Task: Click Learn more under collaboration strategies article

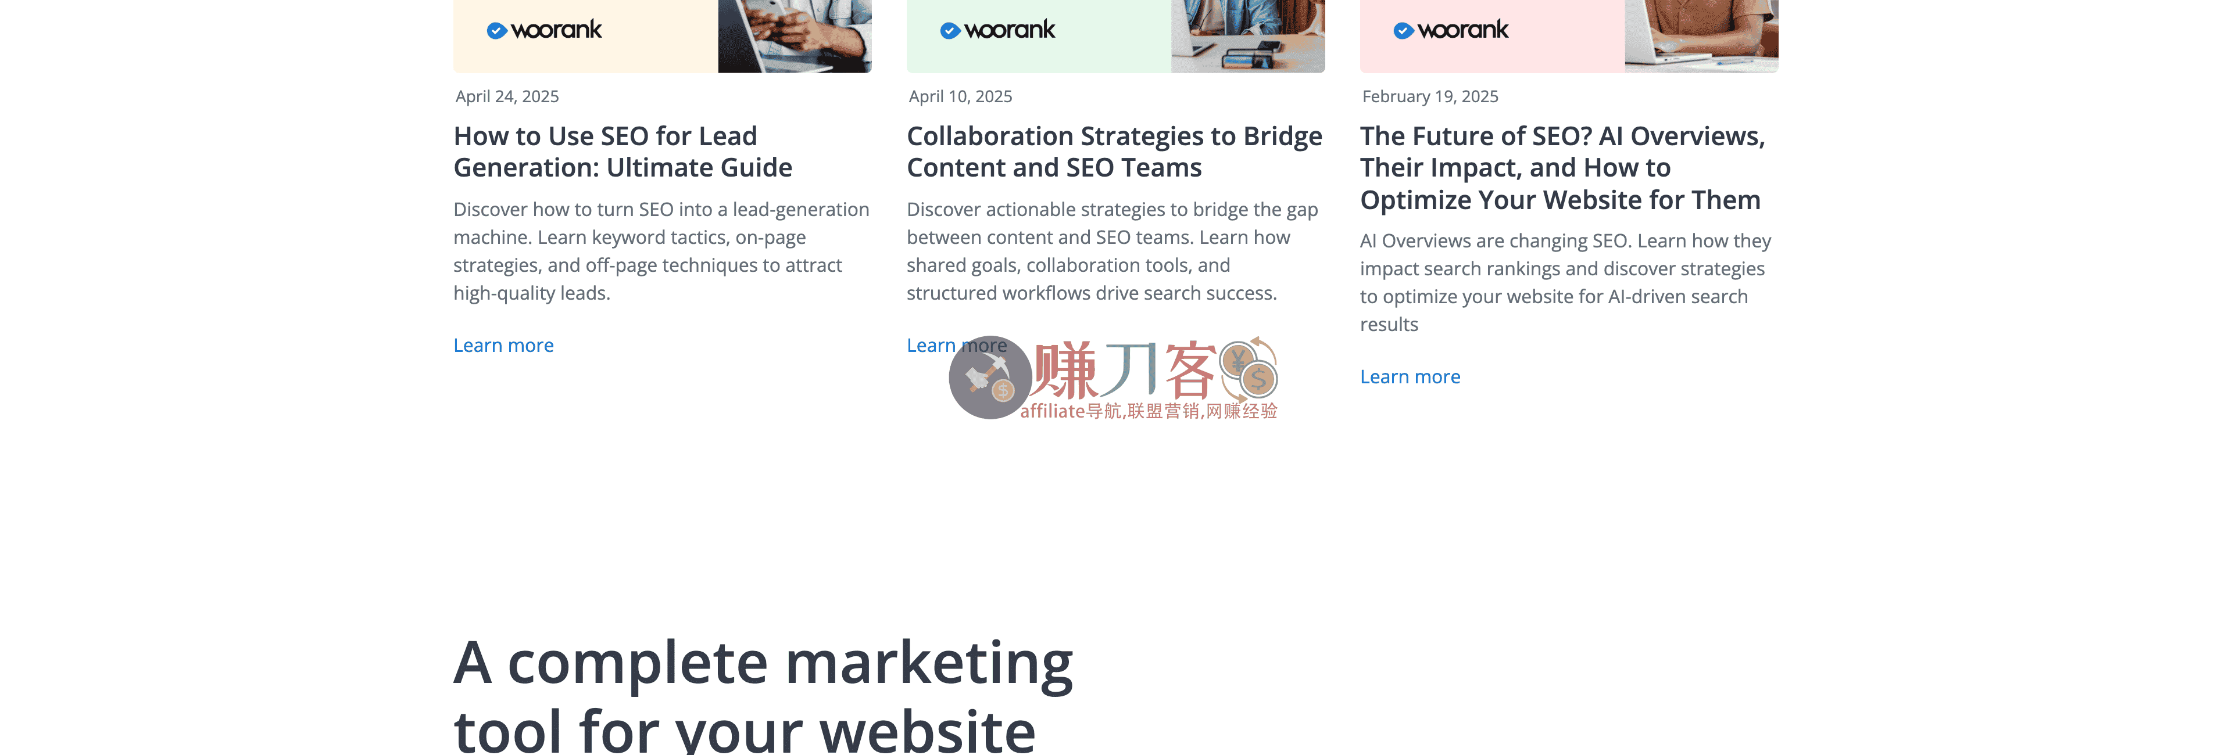Action: (957, 346)
